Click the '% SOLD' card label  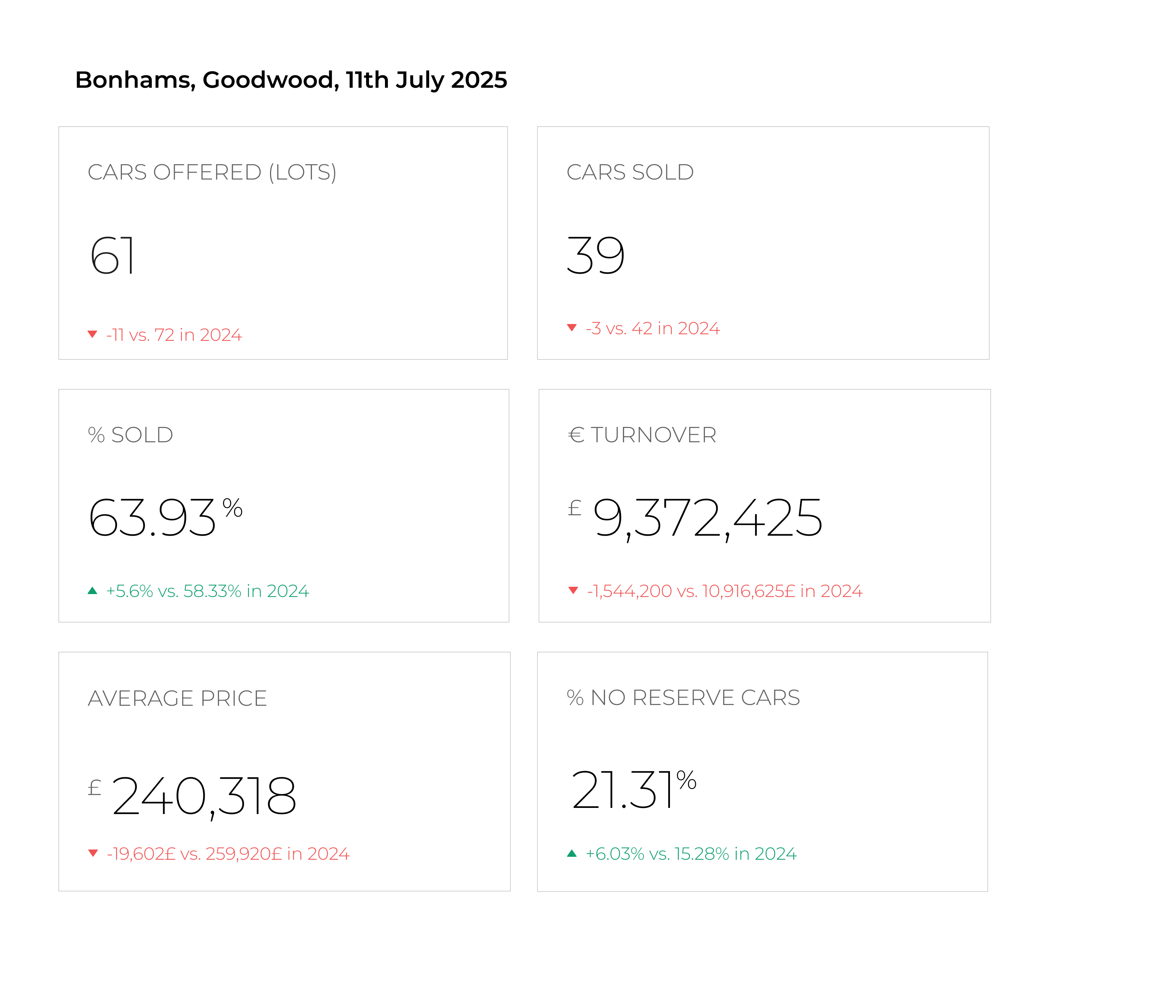point(131,435)
